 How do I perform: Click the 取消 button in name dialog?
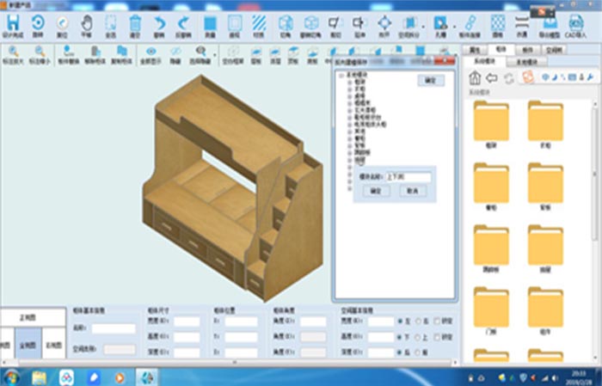coord(412,191)
